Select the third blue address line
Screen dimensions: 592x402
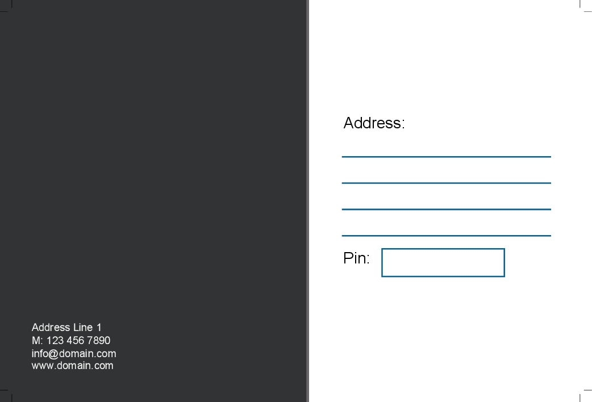click(x=446, y=209)
